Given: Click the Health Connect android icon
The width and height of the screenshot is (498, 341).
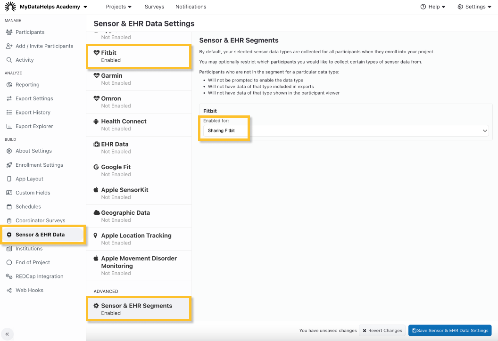Looking at the screenshot, I should [x=97, y=121].
